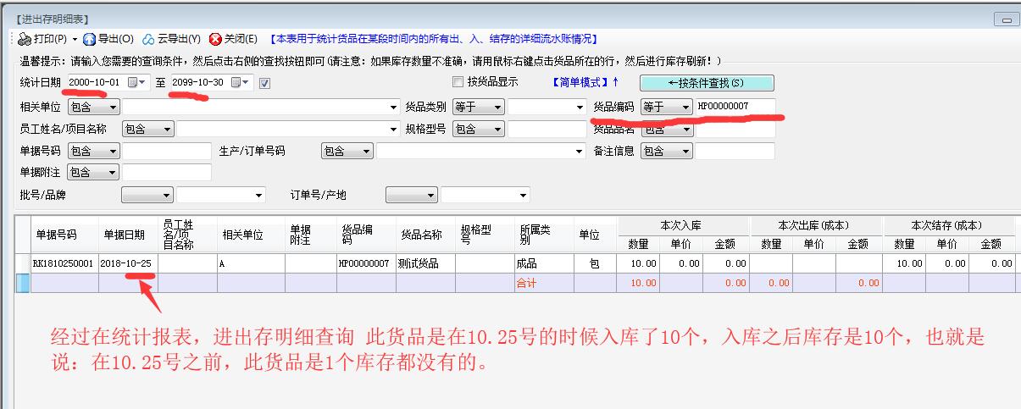The height and width of the screenshot is (409, 1021).
Task: Click the red 关闭 close icon
Action: (215, 39)
